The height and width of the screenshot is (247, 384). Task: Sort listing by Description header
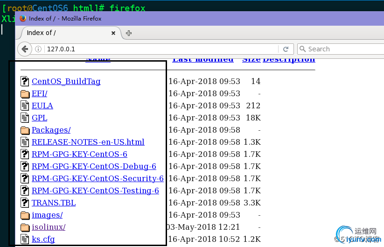pos(289,61)
